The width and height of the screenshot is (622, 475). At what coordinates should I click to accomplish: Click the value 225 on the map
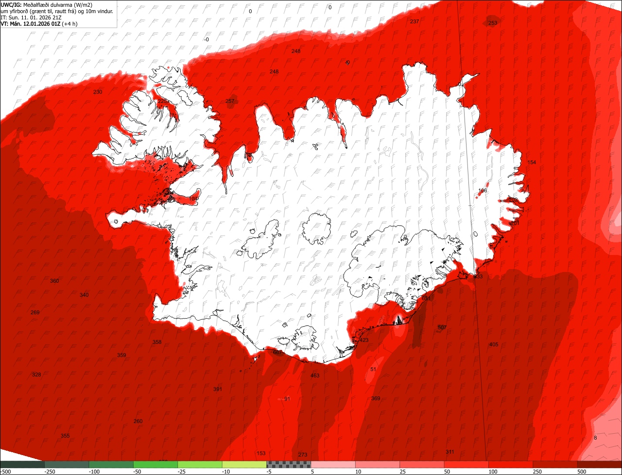(163, 101)
